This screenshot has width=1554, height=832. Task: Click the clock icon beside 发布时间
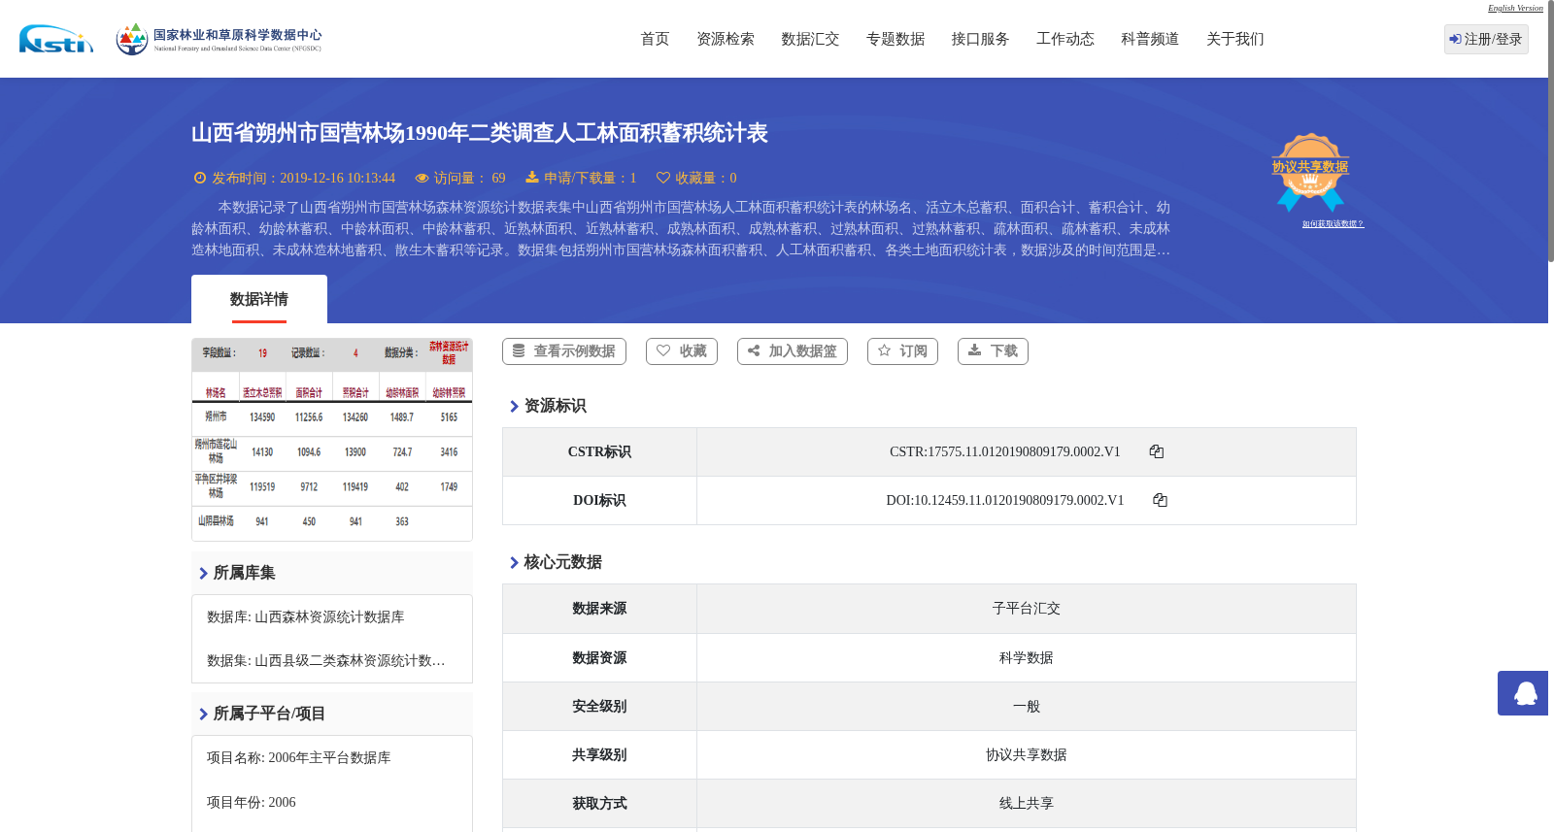pyautogui.click(x=200, y=178)
